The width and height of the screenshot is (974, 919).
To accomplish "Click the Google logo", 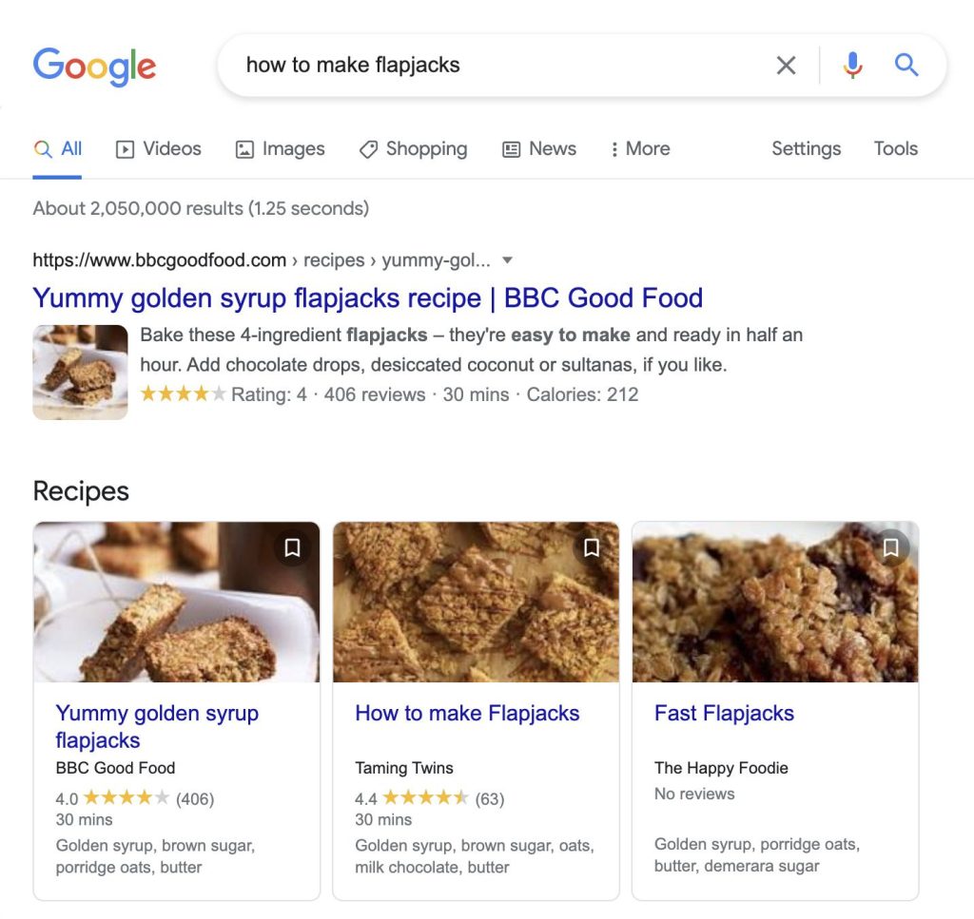I will 94,66.
